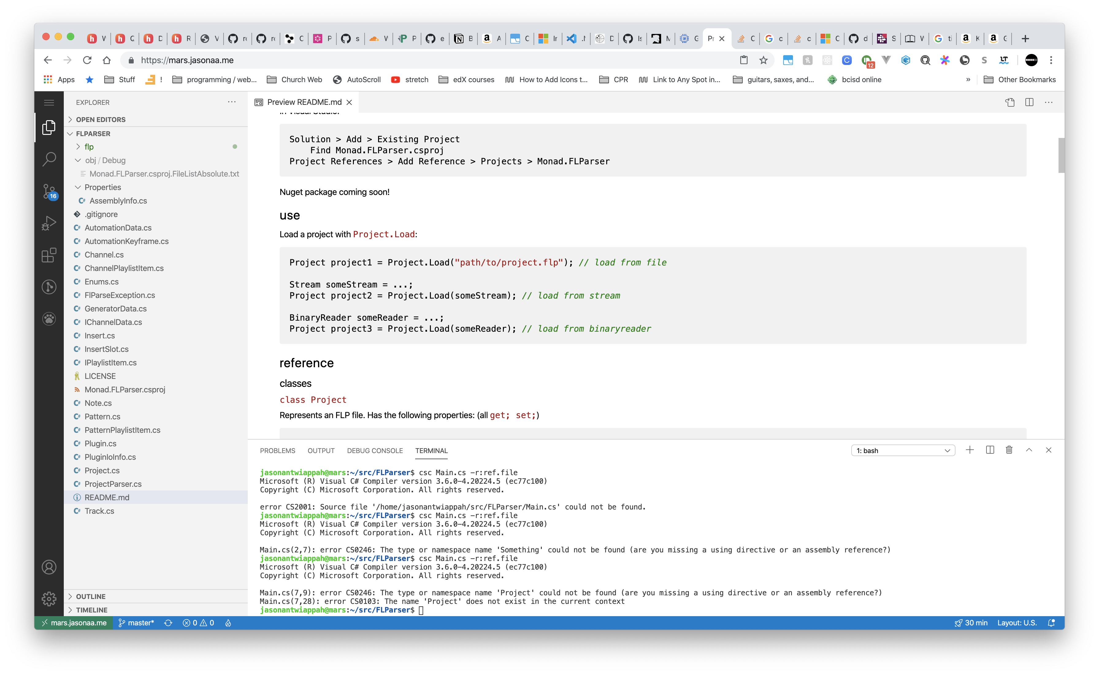Screen dimensions: 1099x675
Task: Open Source Control view with 16 badge
Action: [x=49, y=192]
